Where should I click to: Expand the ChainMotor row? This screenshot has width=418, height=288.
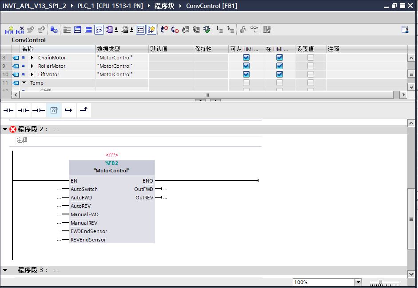(32, 58)
